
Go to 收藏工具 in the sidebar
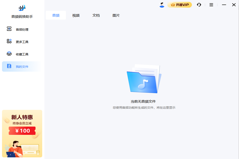(22, 54)
